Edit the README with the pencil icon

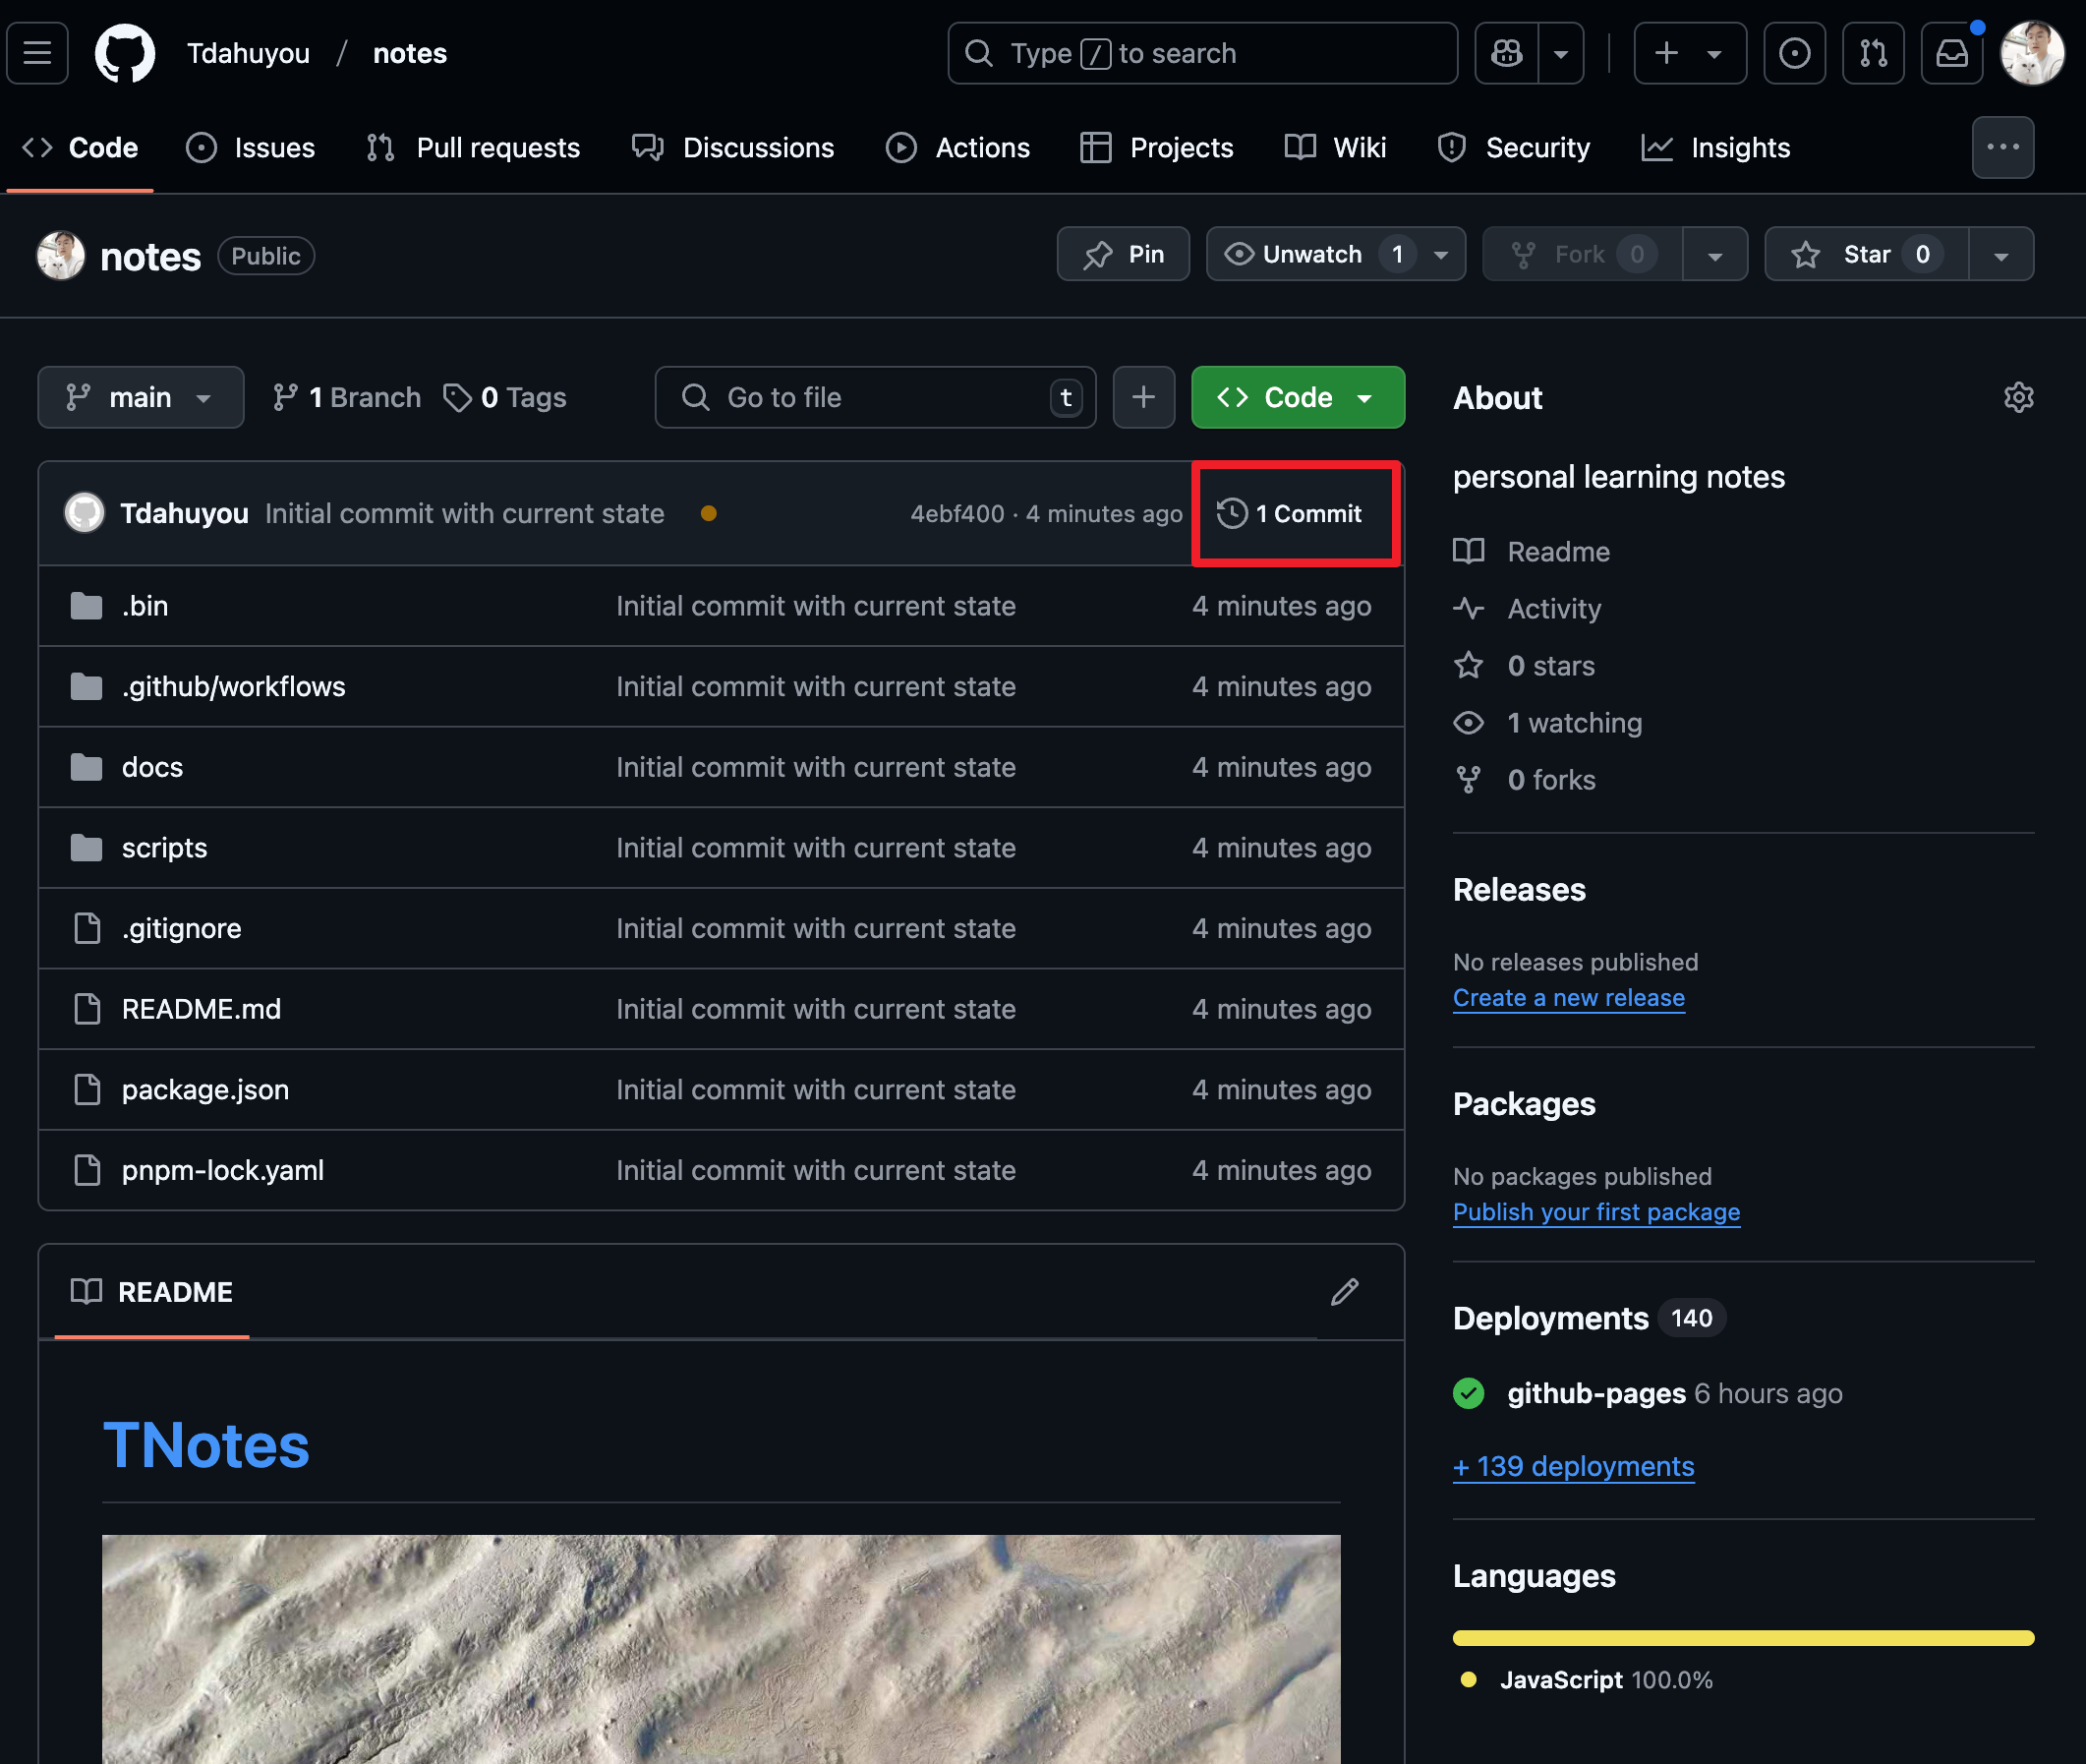coord(1345,1291)
